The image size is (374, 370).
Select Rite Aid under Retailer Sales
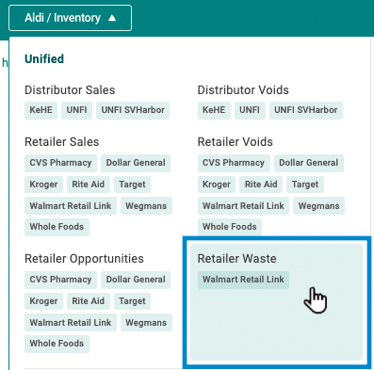[89, 185]
